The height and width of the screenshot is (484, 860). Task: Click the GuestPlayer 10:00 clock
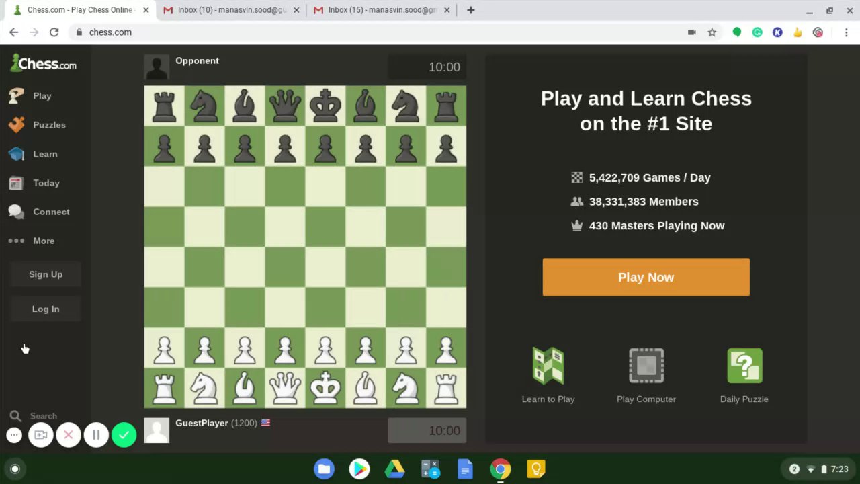(427, 430)
